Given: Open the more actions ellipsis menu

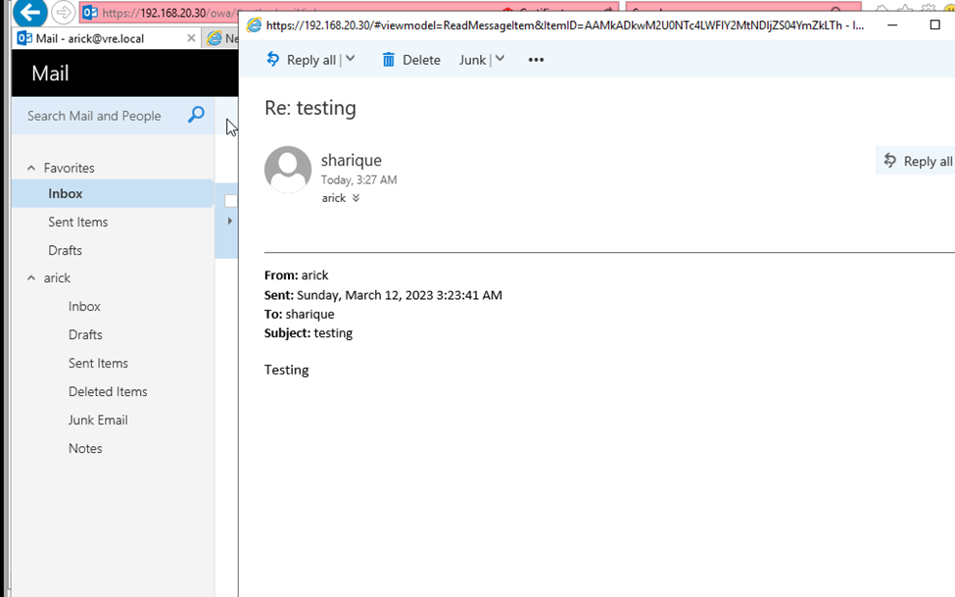Looking at the screenshot, I should coord(536,60).
